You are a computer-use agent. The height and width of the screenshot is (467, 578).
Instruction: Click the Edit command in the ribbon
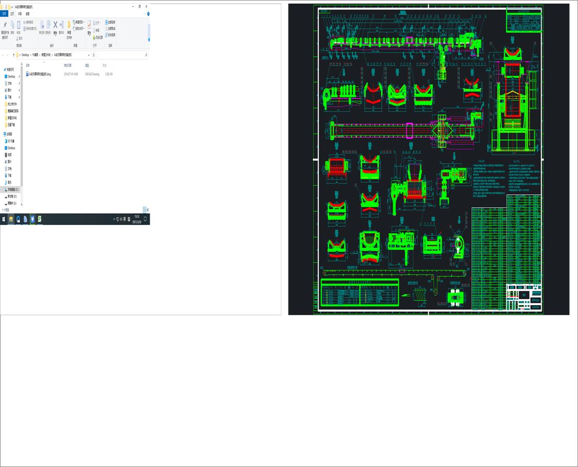(x=96, y=30)
